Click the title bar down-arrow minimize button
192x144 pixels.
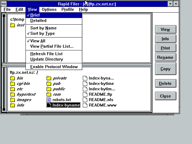tap(170, 4)
